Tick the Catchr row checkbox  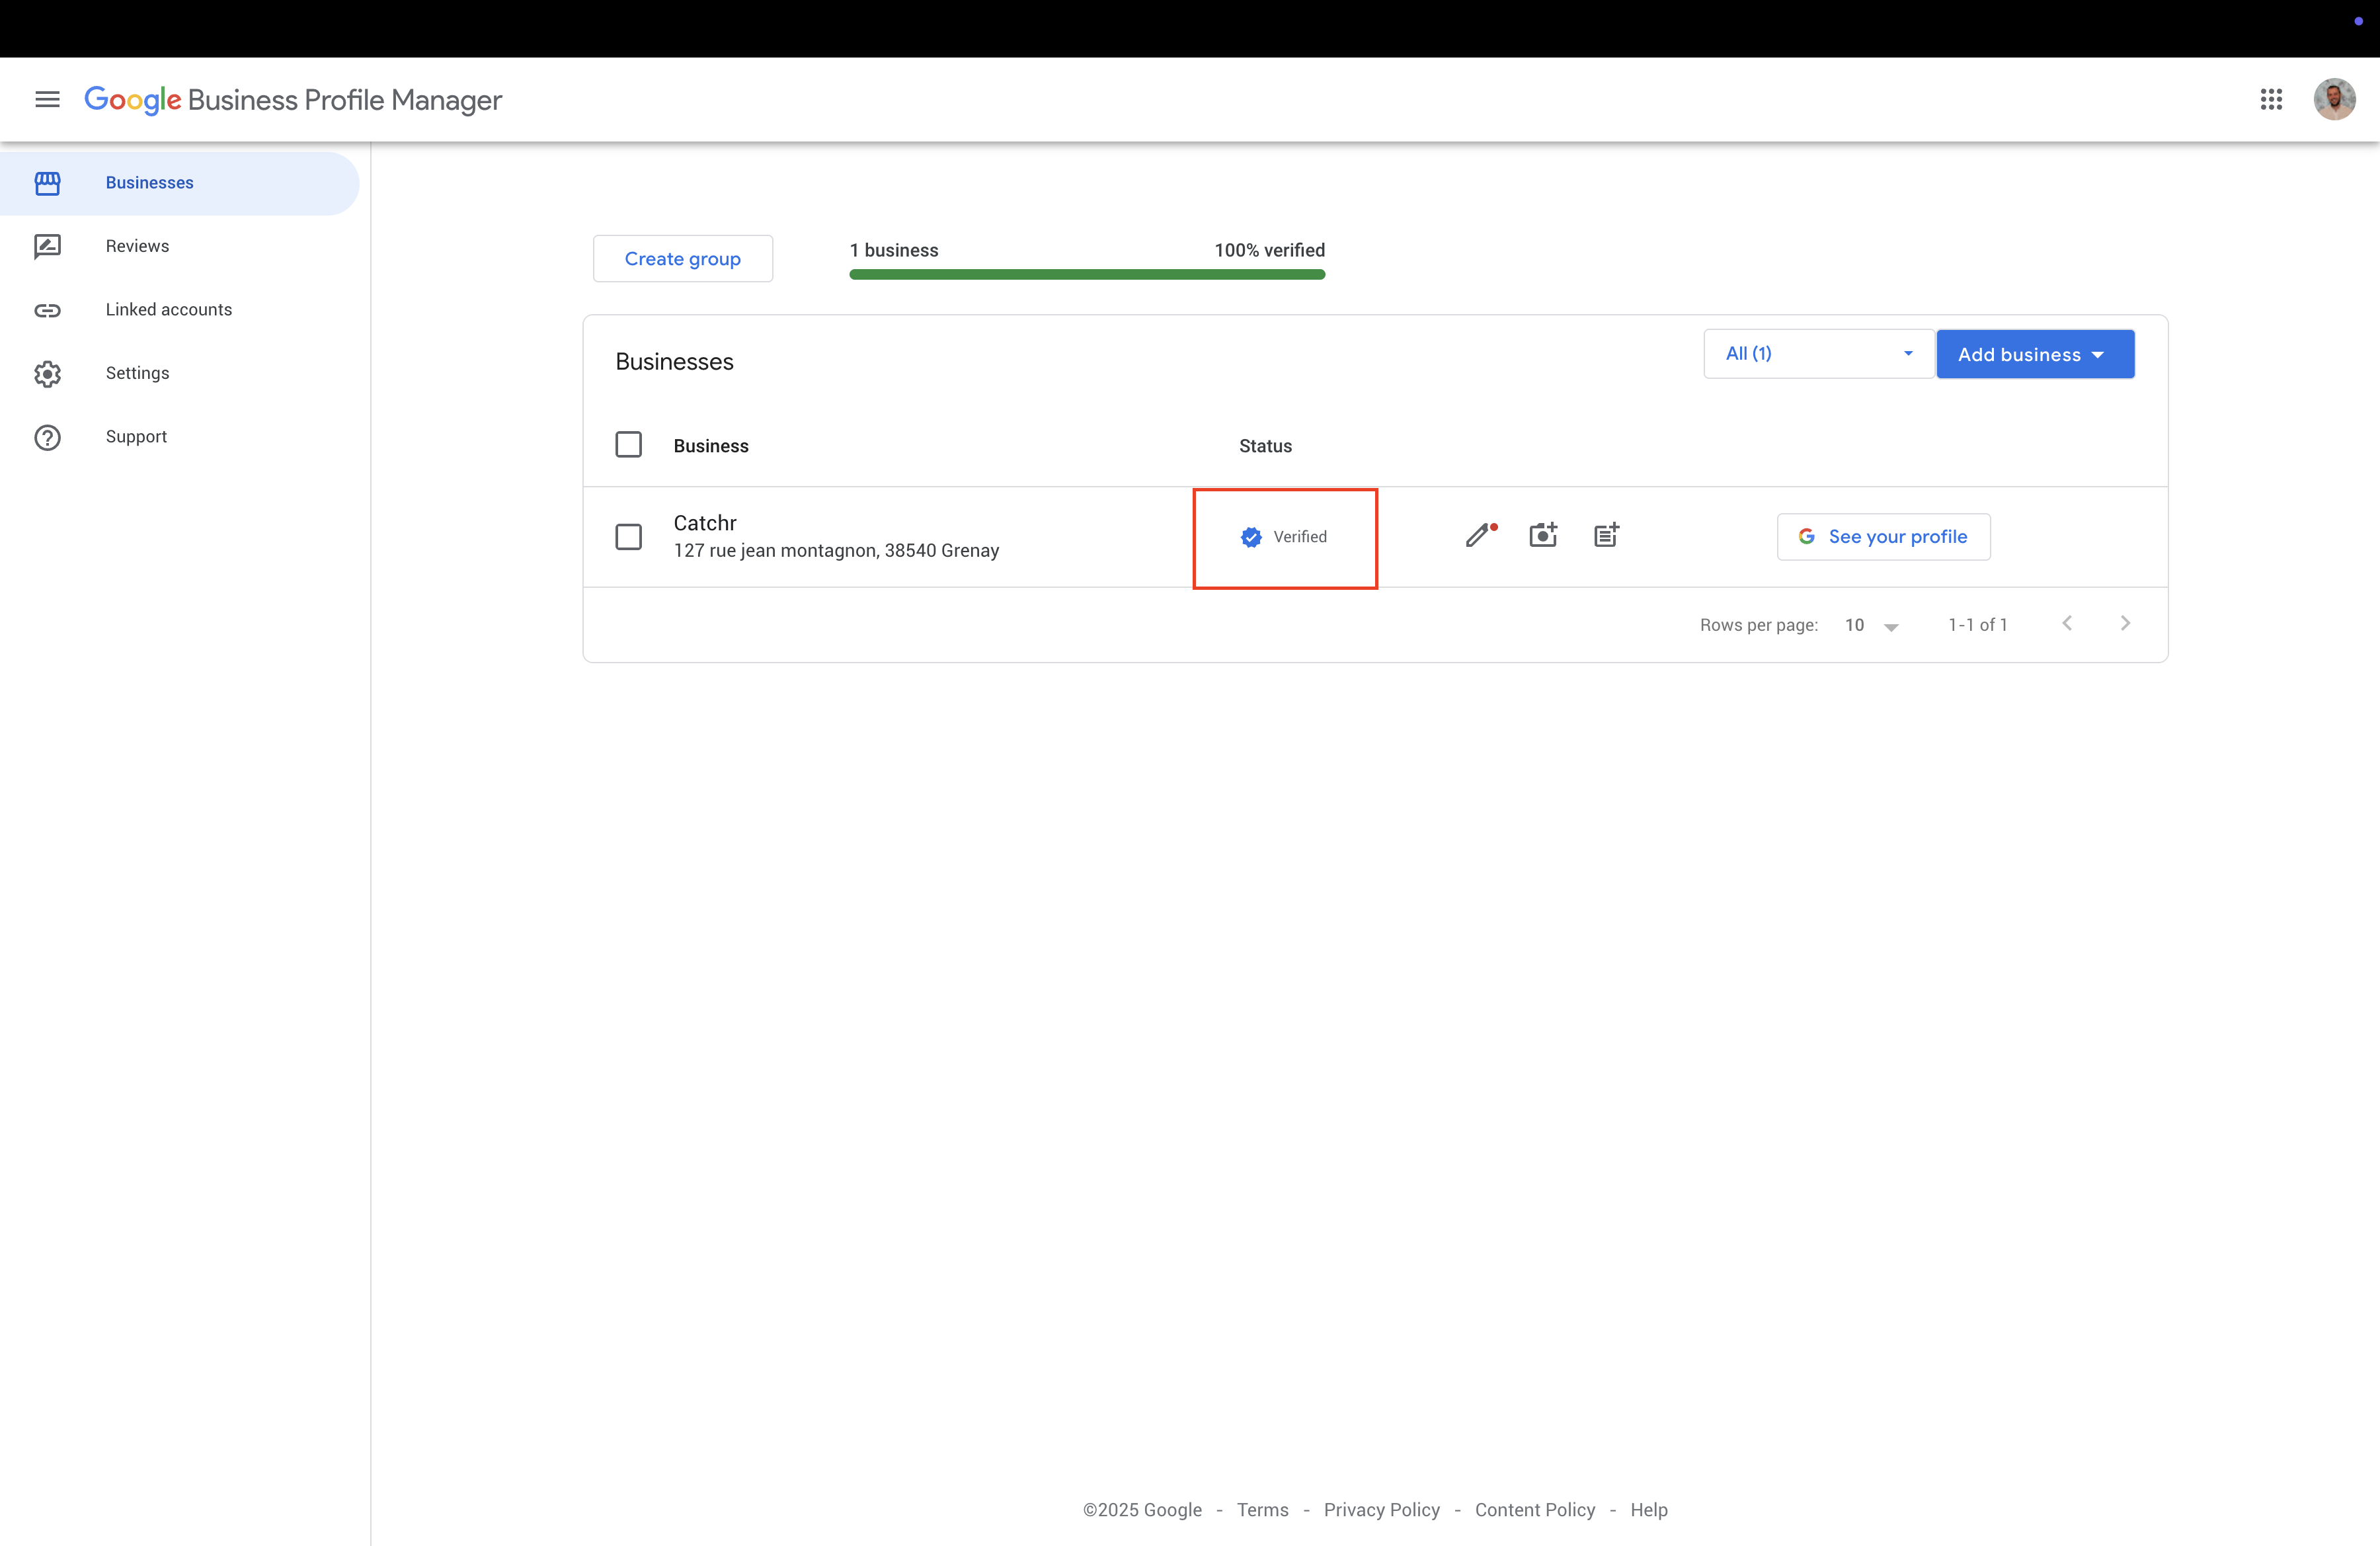[628, 537]
